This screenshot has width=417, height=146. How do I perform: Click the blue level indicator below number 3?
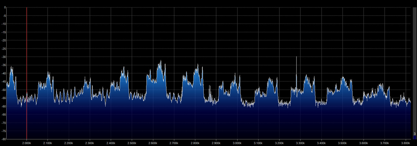click(414, 137)
